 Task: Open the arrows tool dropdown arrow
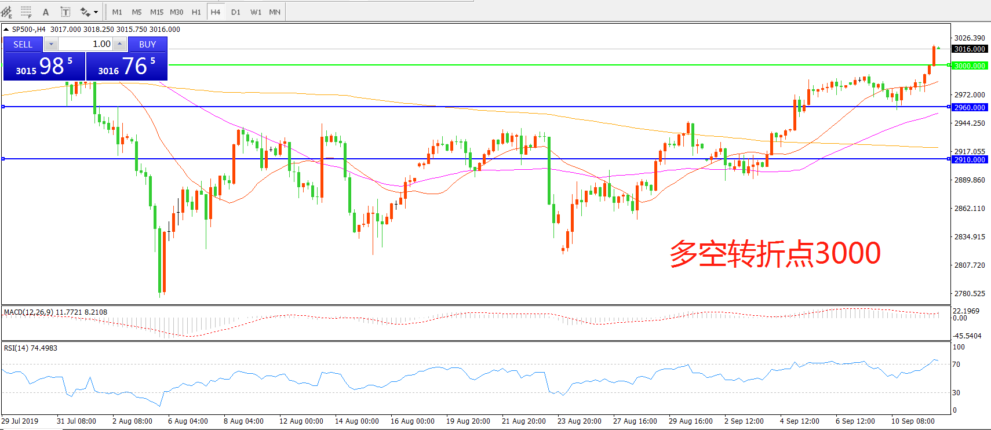pos(96,12)
